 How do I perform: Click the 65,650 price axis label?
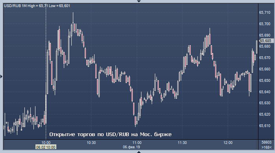[x=265, y=81]
